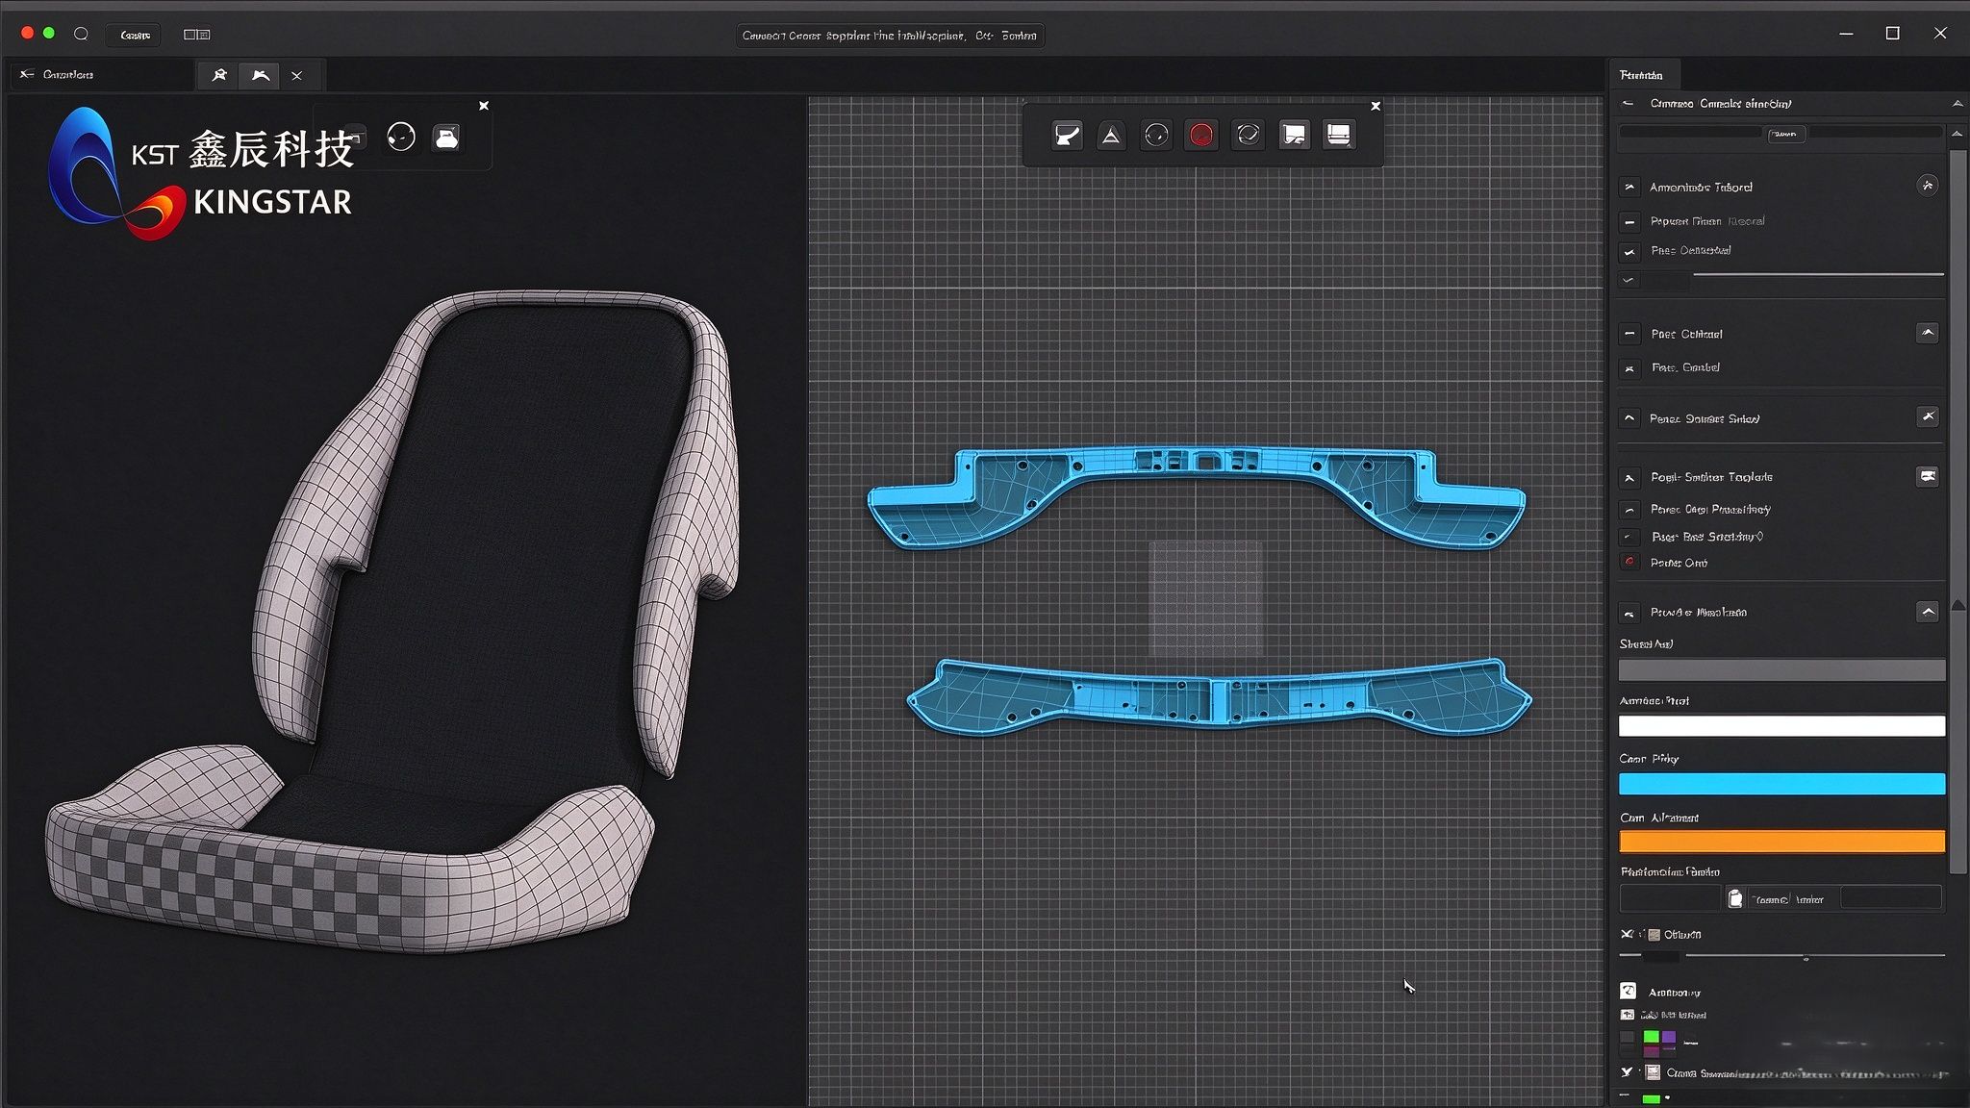Close the floating toolbar over the seat viewport

coord(484,106)
